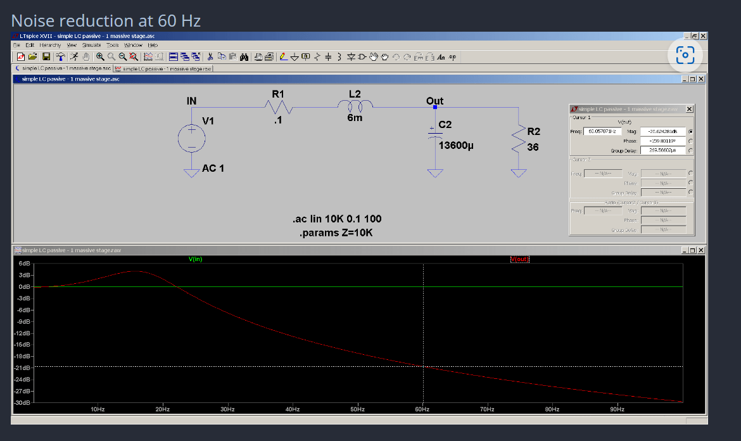Select the Cursor 1 Phase radio button
The height and width of the screenshot is (441, 741).
tap(690, 141)
